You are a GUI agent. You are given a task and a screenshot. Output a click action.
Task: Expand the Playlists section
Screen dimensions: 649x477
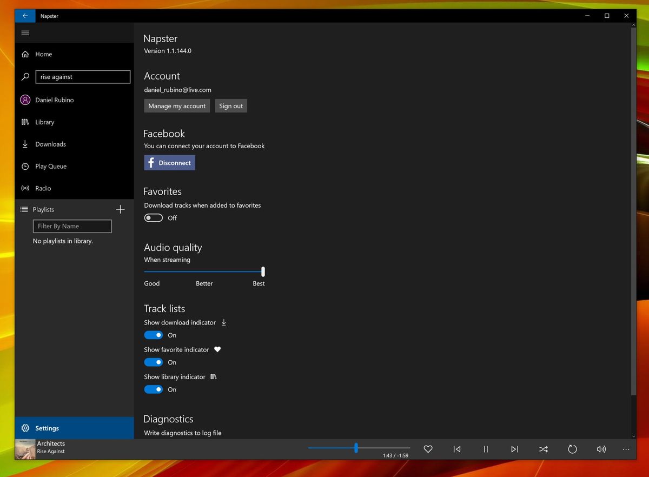coord(43,209)
